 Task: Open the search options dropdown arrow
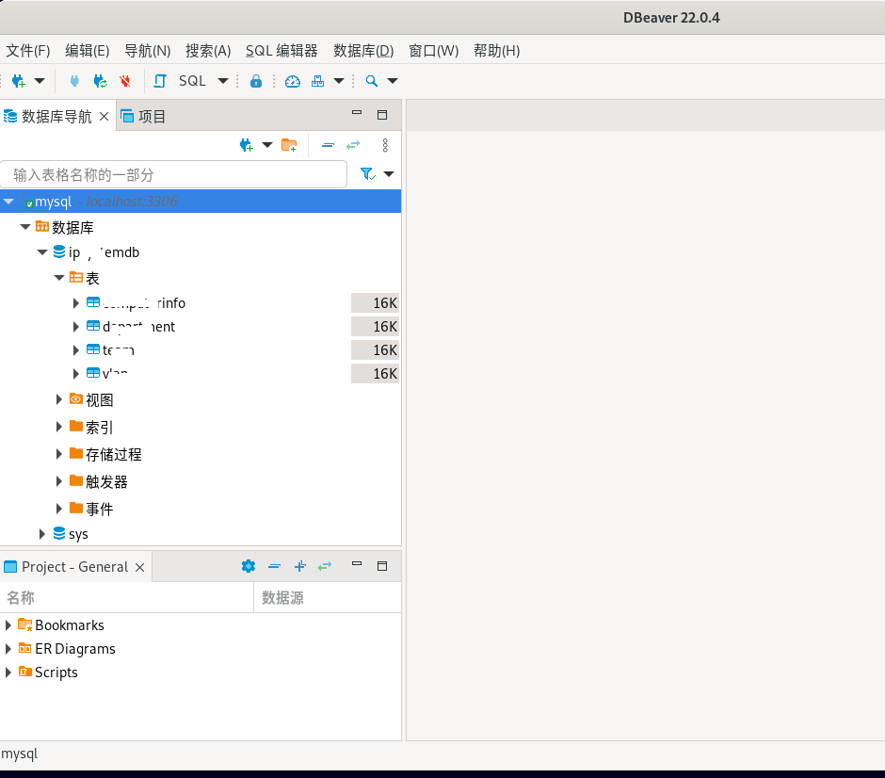click(x=393, y=81)
